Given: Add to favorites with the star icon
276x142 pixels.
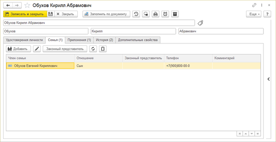Looking at the screenshot, I should click(x=27, y=6).
